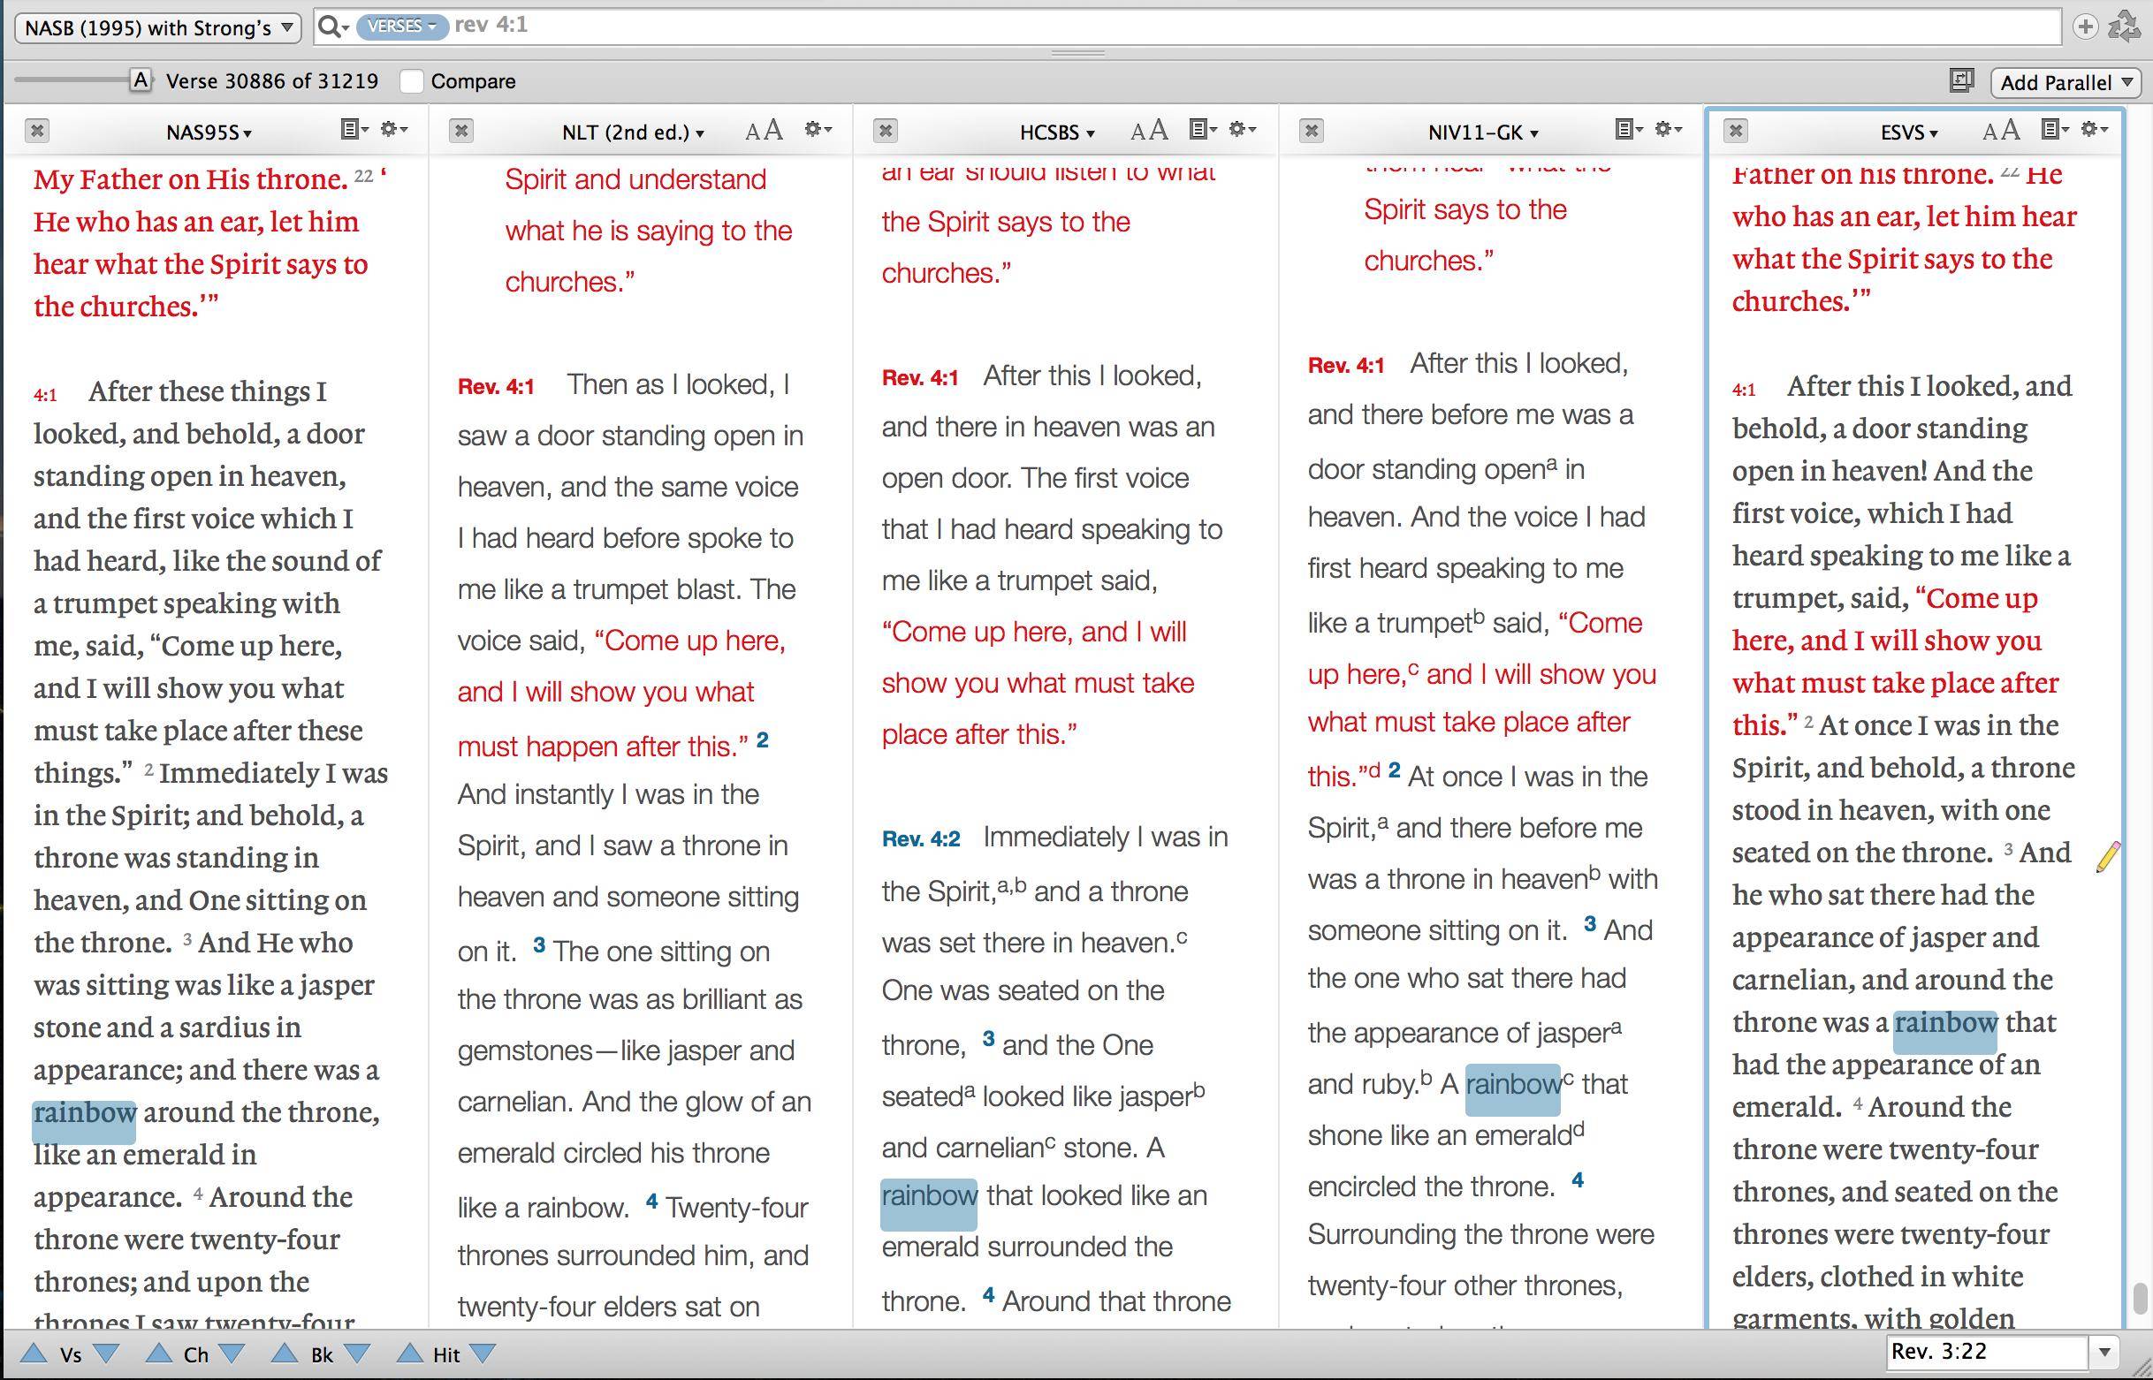Click footnote c after heaven in HCSBS

pyautogui.click(x=1182, y=936)
